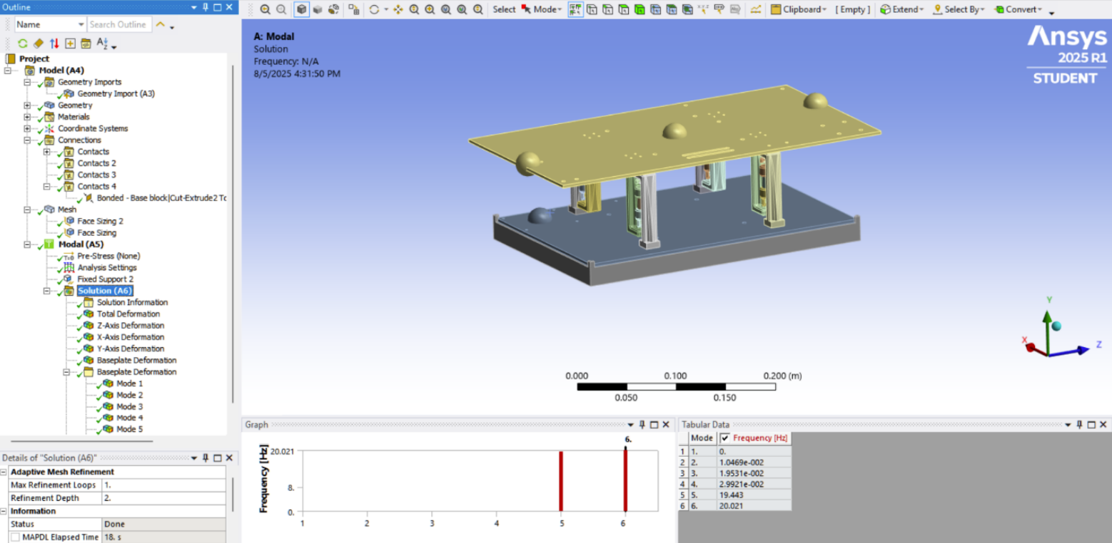
Task: Select the Pan tool in toolbar
Action: pyautogui.click(x=398, y=10)
